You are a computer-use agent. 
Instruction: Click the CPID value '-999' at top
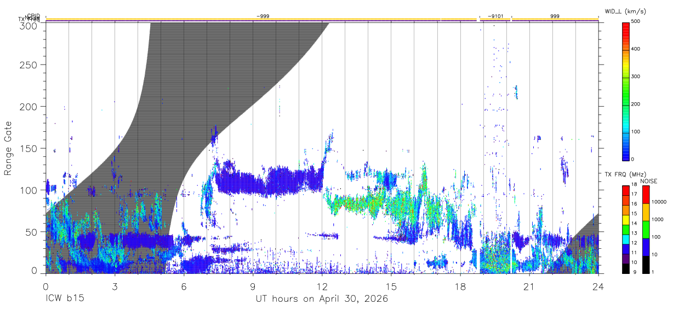263,16
